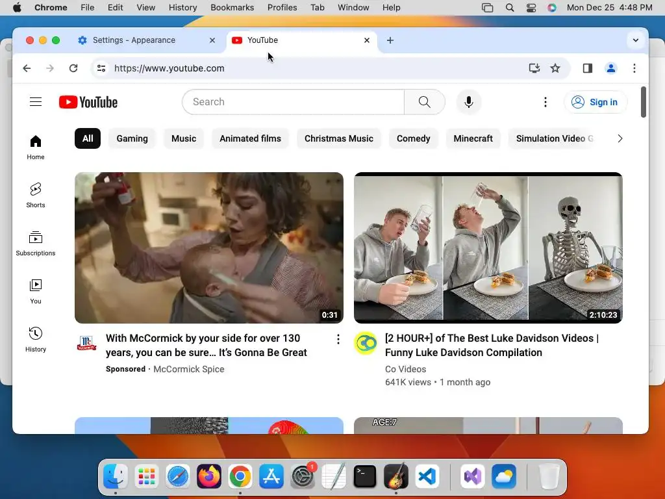Screen dimensions: 665x499
Task: Open a new tab with plus button
Action: tap(390, 40)
